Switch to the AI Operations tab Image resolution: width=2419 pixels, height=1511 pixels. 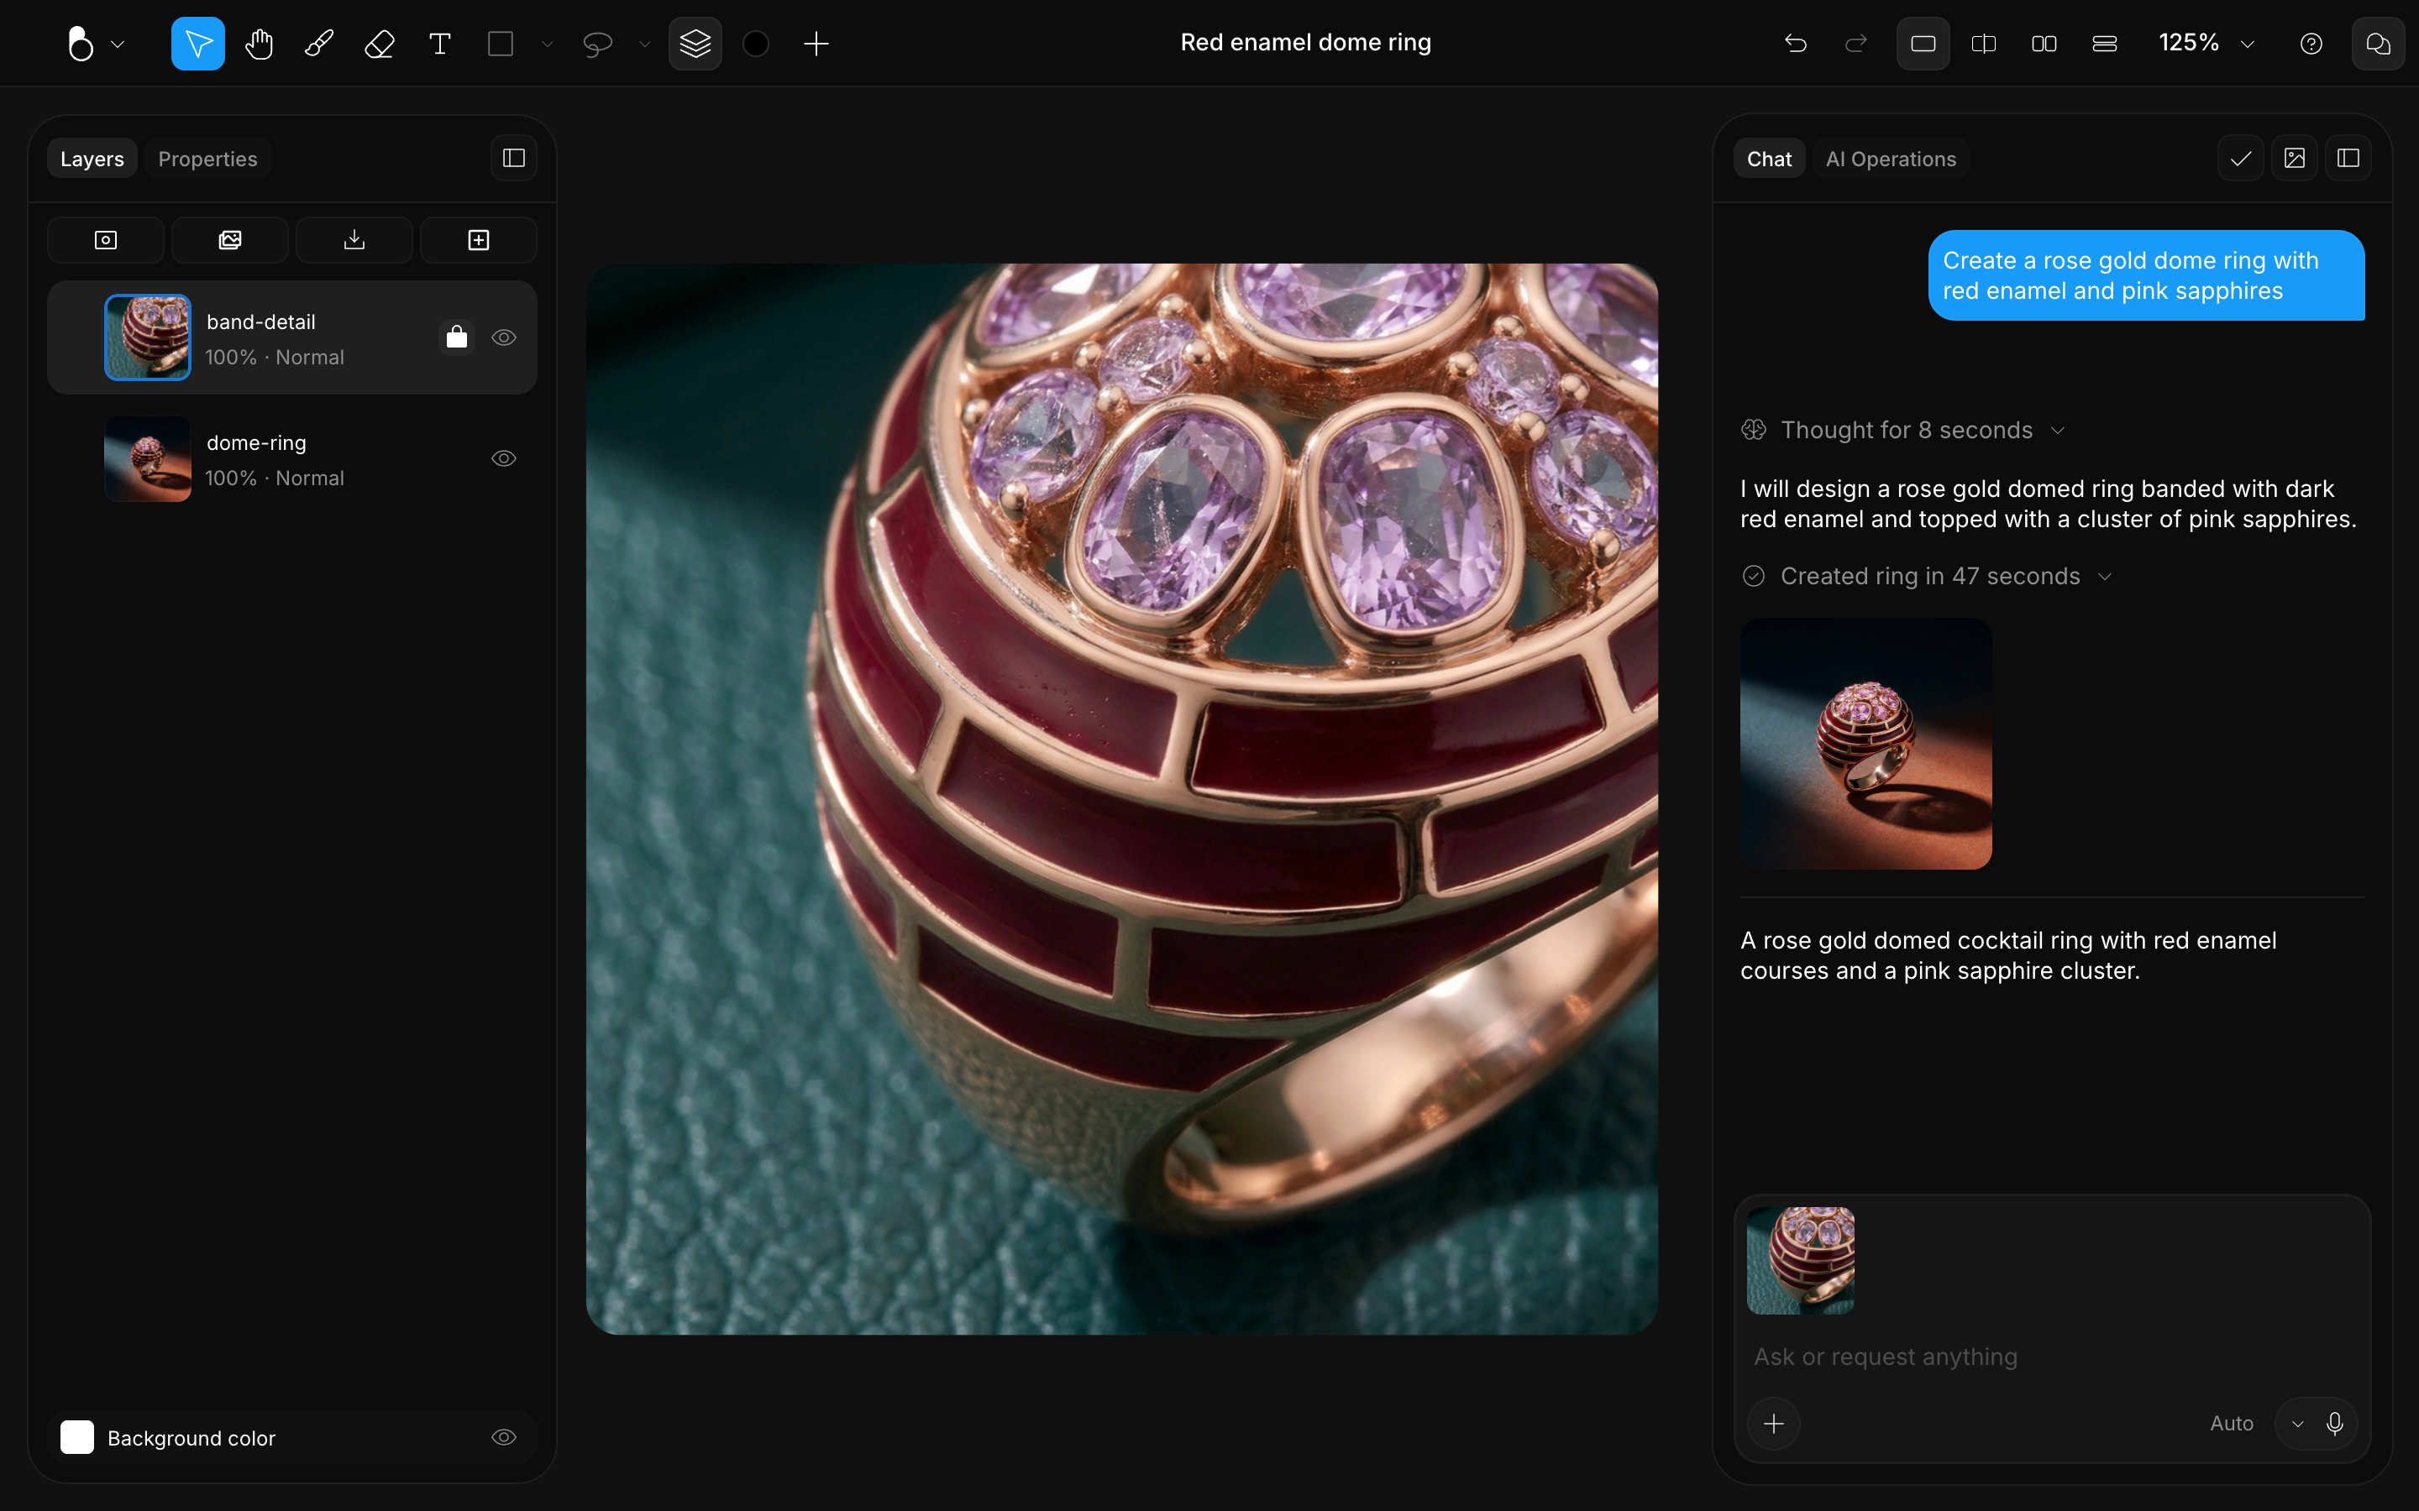click(x=1890, y=159)
